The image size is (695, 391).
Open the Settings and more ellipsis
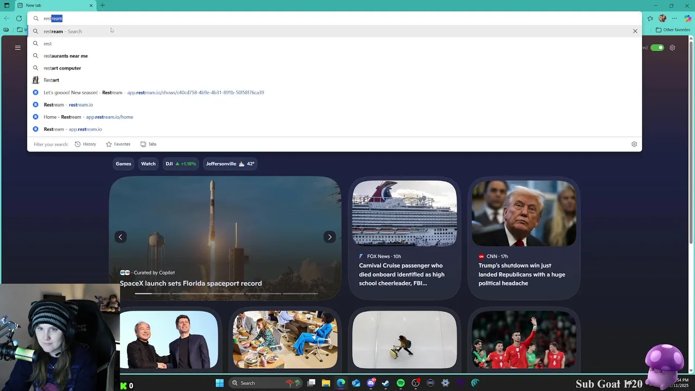(x=675, y=18)
